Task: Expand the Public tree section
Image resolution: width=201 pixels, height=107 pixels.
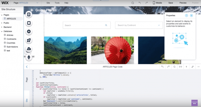Action: coord(2,23)
